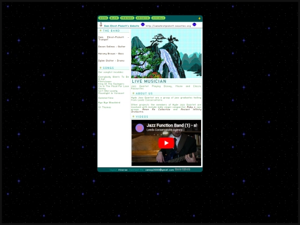Click THE BAND heading text
300x225 pixels.
click(111, 31)
